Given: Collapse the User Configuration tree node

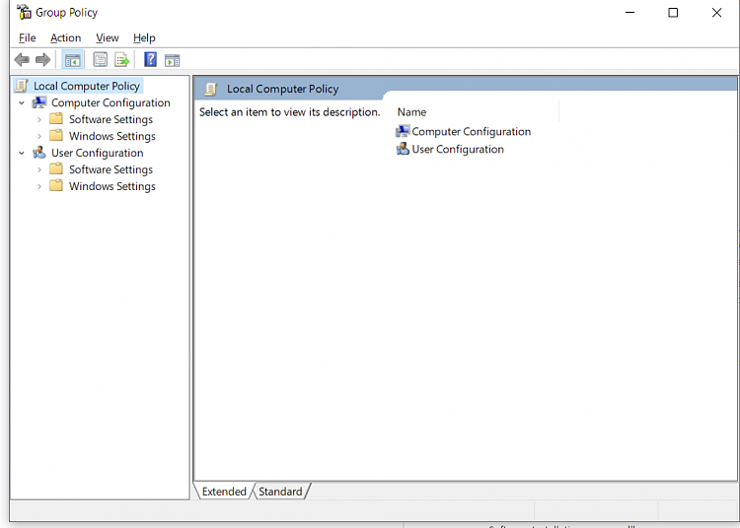Looking at the screenshot, I should tap(22, 154).
